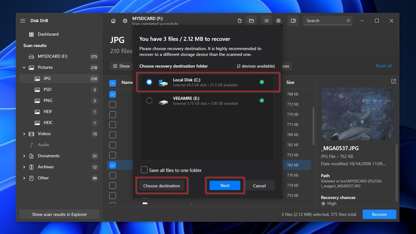Click the blue Recover button
This screenshot has width=416, height=234.
point(379,214)
